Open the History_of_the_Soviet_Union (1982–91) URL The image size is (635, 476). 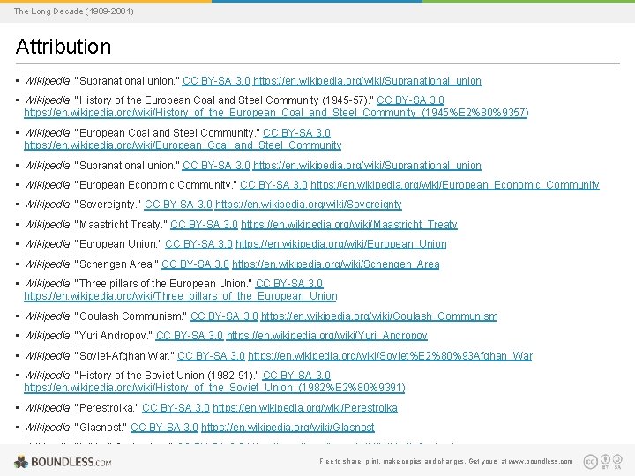(x=214, y=388)
